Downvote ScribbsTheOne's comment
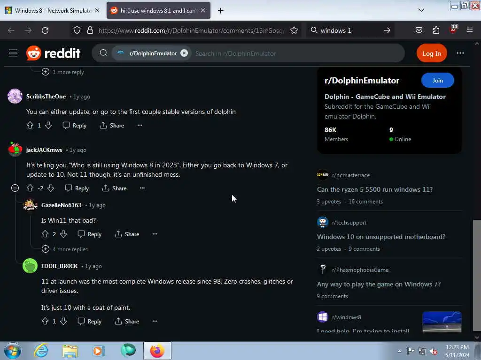This screenshot has height=360, width=481. click(48, 125)
